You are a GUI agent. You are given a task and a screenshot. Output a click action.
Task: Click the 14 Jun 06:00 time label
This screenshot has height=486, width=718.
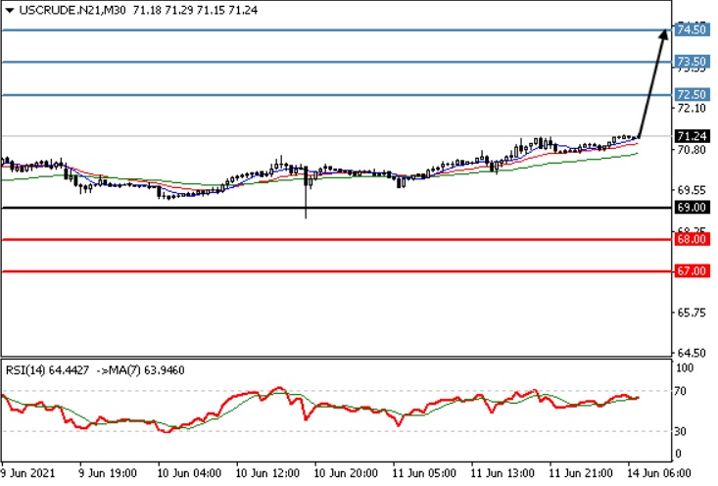tap(658, 473)
